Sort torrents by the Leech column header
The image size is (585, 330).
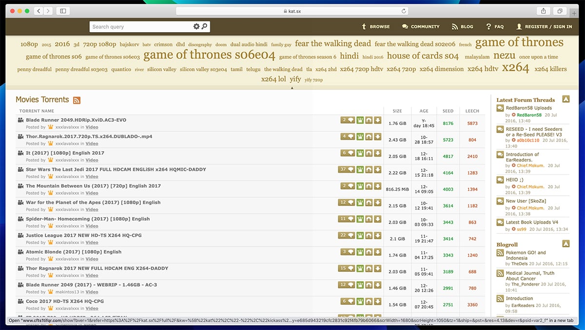[472, 111]
